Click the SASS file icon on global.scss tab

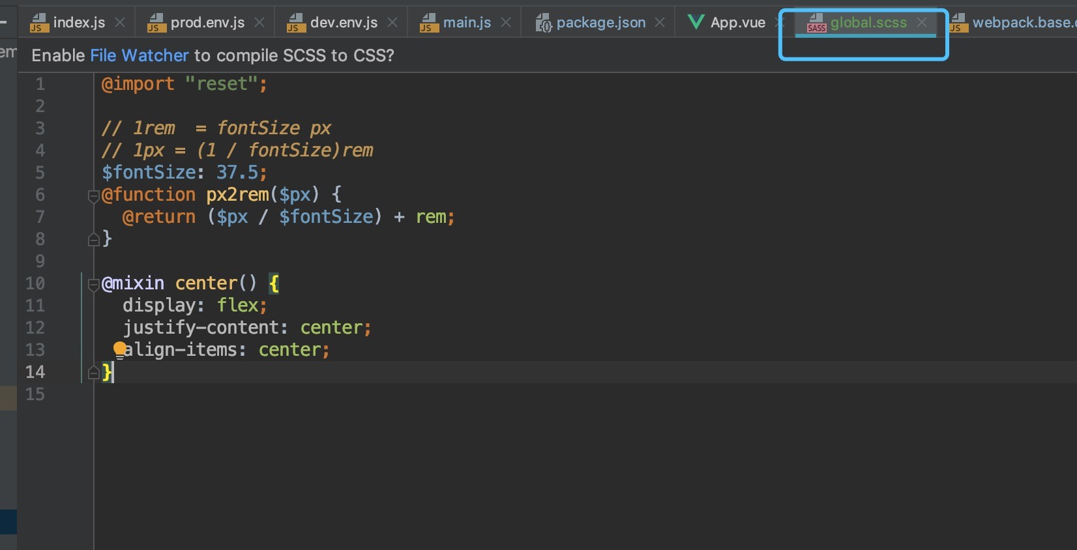tap(816, 23)
